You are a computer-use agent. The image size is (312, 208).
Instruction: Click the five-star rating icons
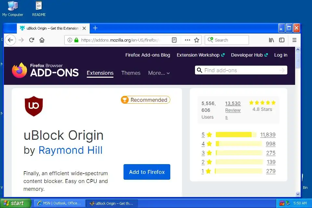coord(262,102)
